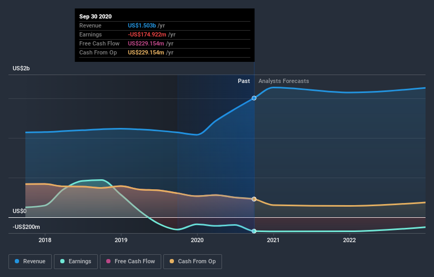This screenshot has height=277, width=434.
Task: Click the US$2b y-axis label
Action: pyautogui.click(x=21, y=68)
